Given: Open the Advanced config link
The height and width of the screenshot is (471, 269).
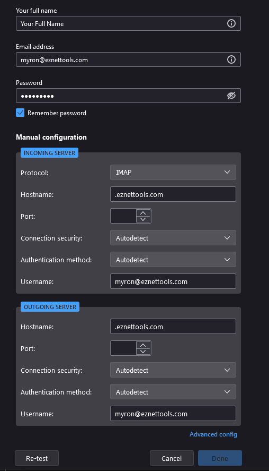Looking at the screenshot, I should (x=213, y=434).
